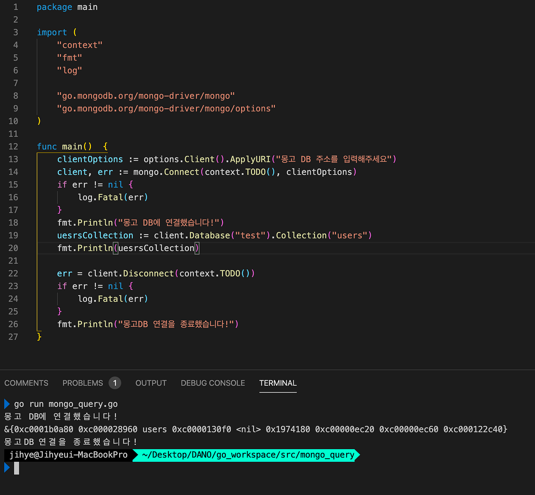Screen dimensions: 535x495
Task: Click the jihye@Jihyeui-MacBookPro prompt segment
Action: pos(68,455)
